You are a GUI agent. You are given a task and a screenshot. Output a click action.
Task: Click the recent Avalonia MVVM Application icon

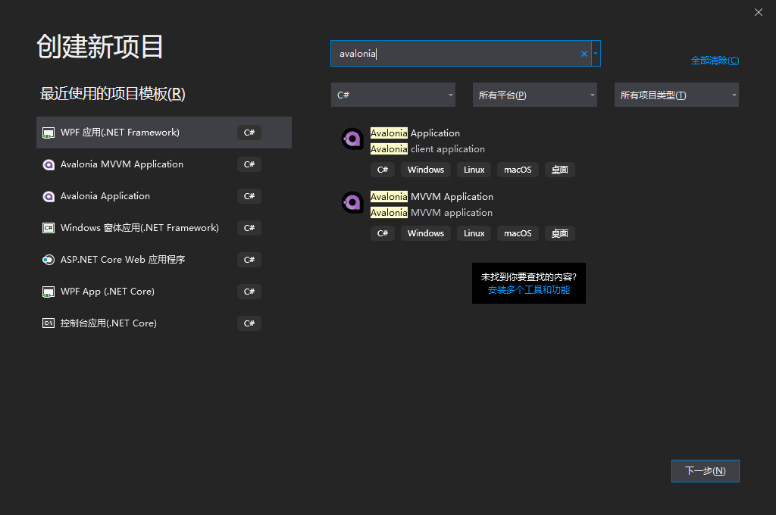[48, 165]
